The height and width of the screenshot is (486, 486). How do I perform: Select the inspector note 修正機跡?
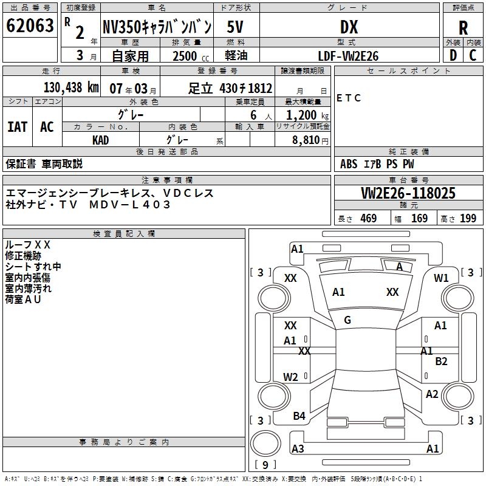(x=23, y=256)
